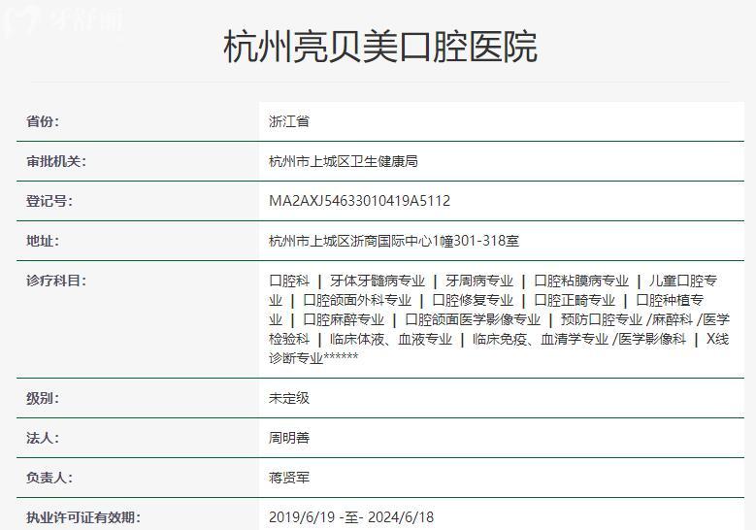
Task: Click 口腔颌面医学影像专业 entry
Action: 473,319
